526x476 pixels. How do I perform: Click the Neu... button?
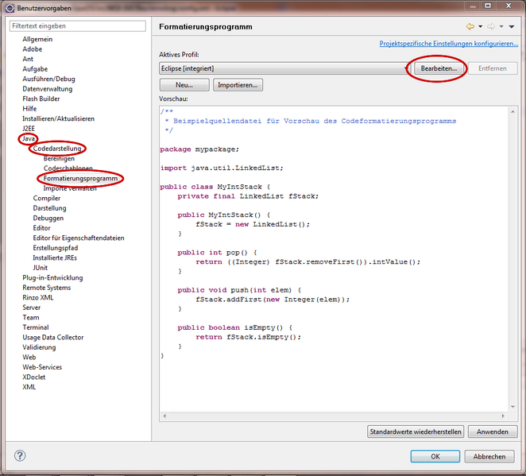click(x=184, y=85)
